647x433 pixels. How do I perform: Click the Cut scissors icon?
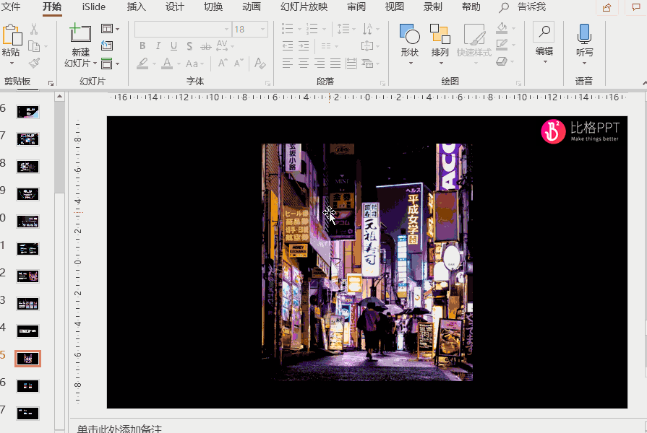click(x=34, y=30)
